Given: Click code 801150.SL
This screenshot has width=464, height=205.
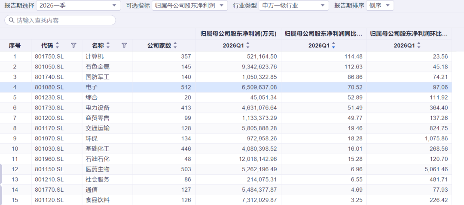Looking at the screenshot, I should pyautogui.click(x=49, y=169).
